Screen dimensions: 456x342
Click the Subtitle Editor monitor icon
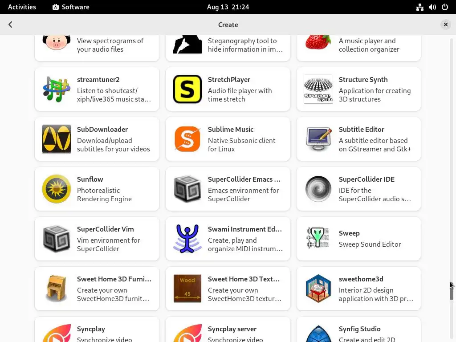318,139
